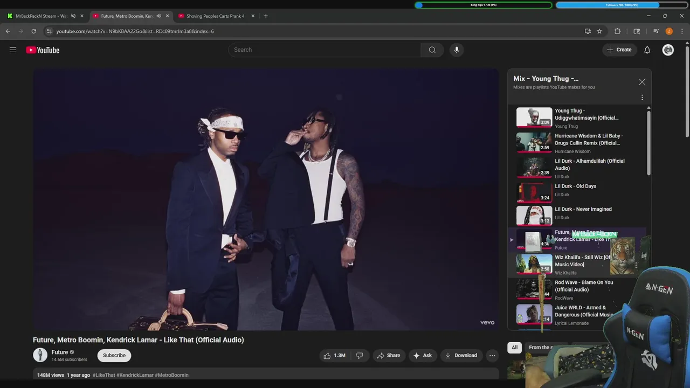Open more actions ellipsis under video
The image size is (690, 388).
pyautogui.click(x=492, y=355)
